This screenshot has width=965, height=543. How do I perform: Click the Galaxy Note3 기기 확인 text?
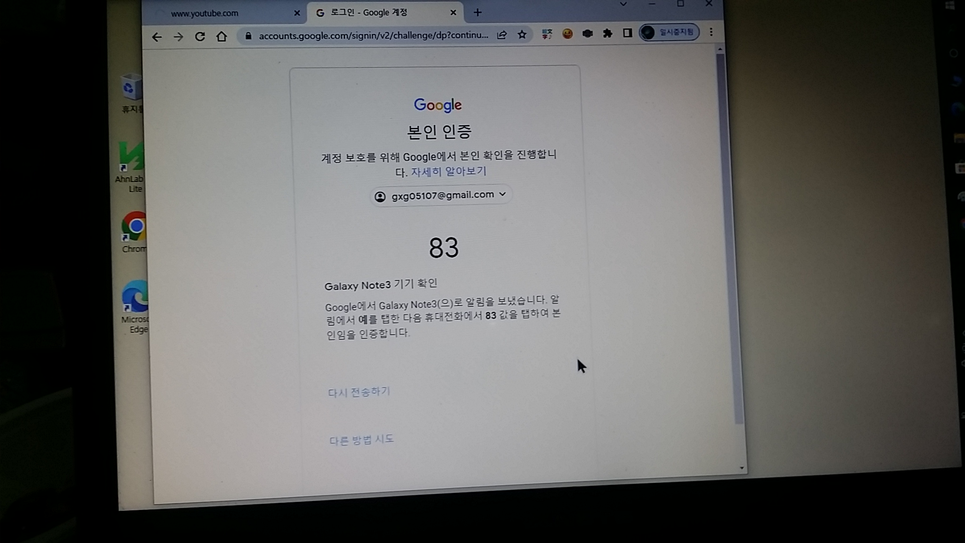click(381, 284)
